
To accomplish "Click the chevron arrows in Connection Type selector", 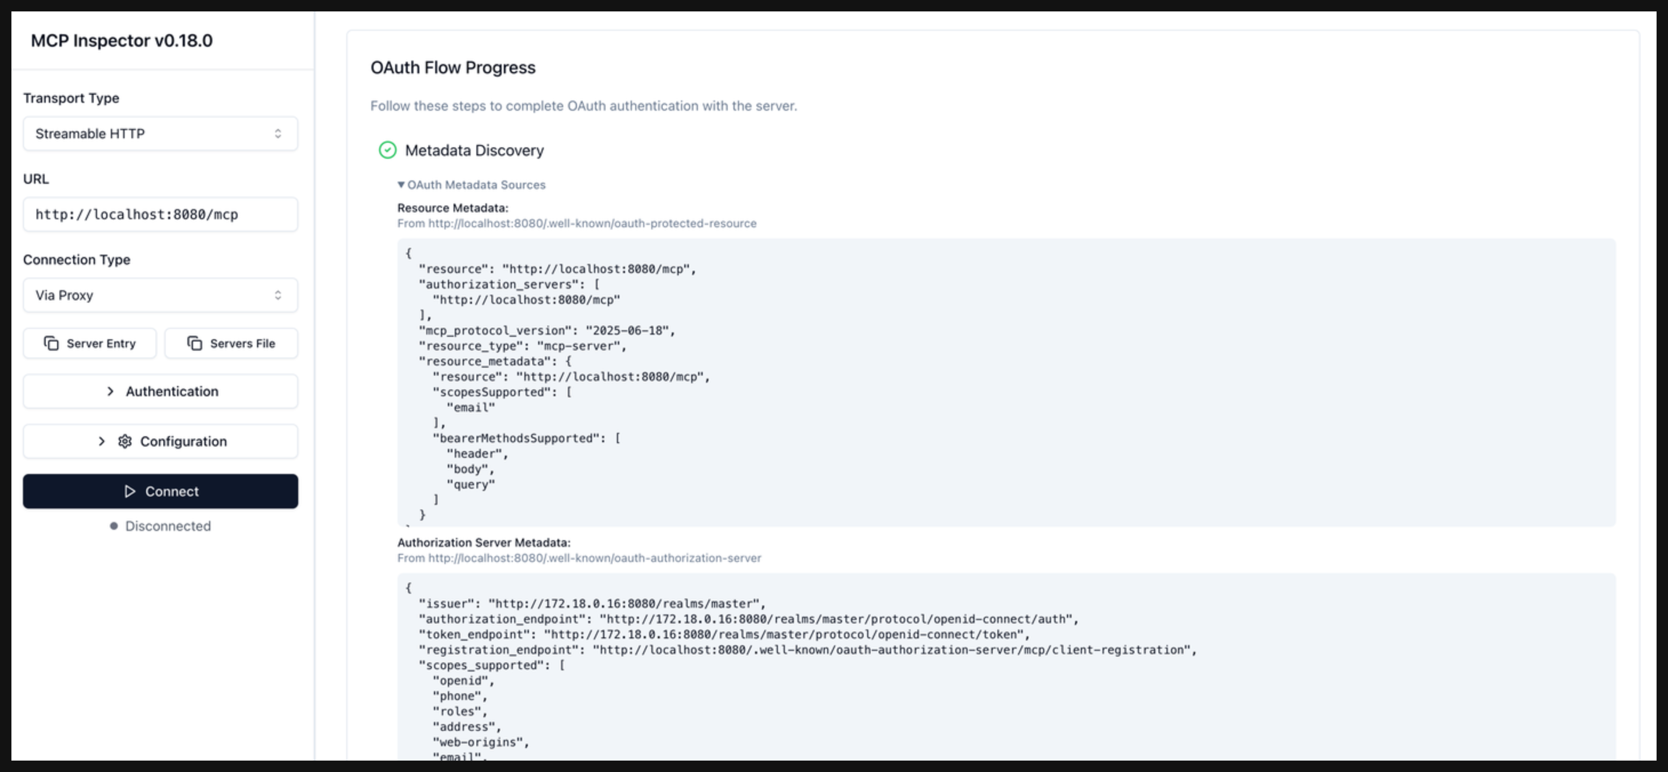I will tap(278, 295).
